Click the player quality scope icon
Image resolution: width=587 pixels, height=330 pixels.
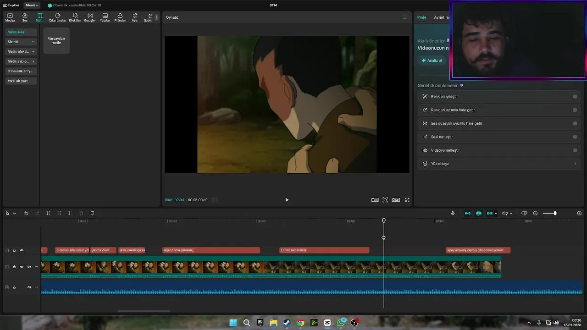pyautogui.click(x=375, y=200)
